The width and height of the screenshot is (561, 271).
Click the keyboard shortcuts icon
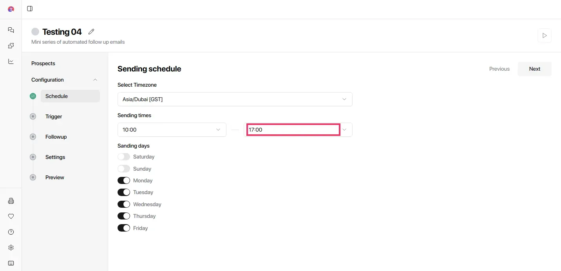pos(11,263)
